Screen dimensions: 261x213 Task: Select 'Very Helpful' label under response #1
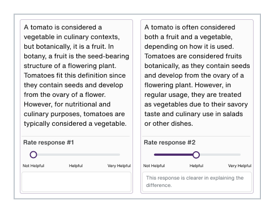119,166
